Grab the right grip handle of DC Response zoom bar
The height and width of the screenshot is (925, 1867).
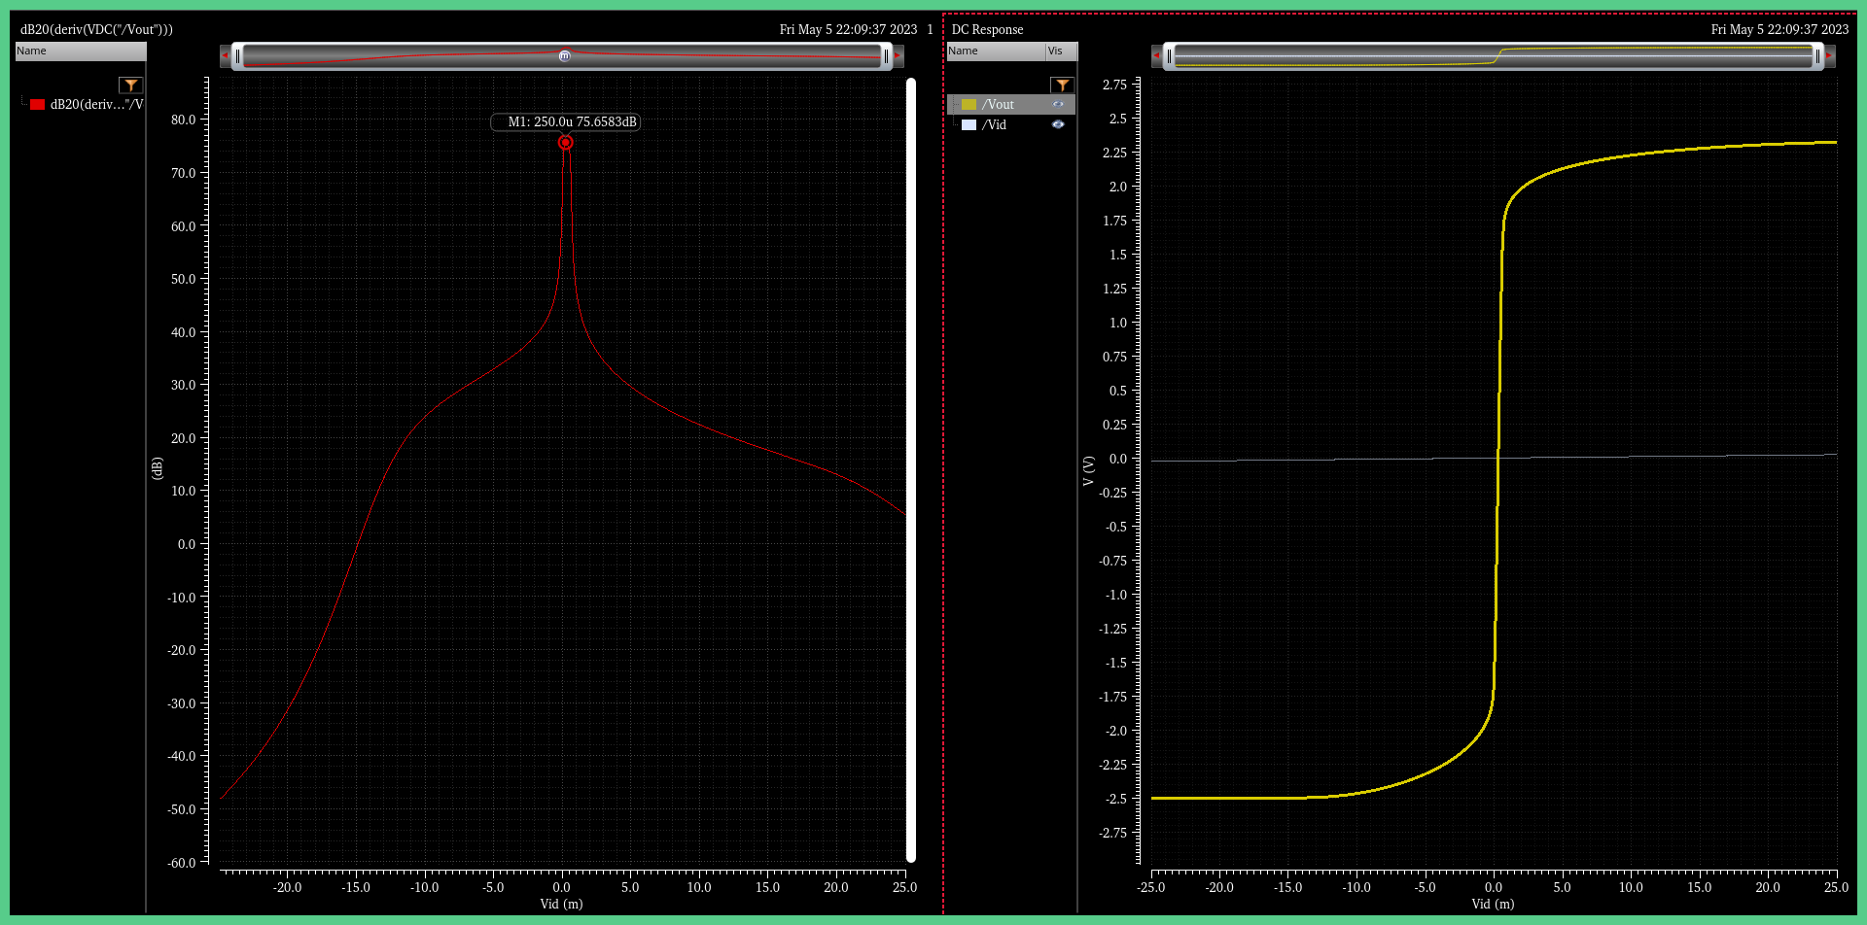pos(1817,56)
